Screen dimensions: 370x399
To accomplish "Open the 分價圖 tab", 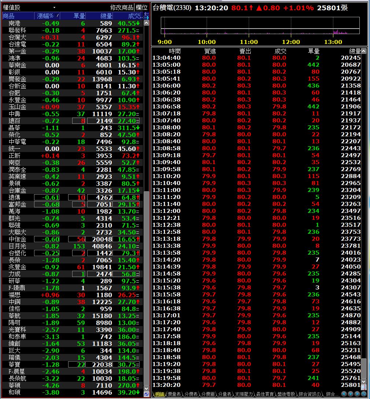I will (208, 394).
